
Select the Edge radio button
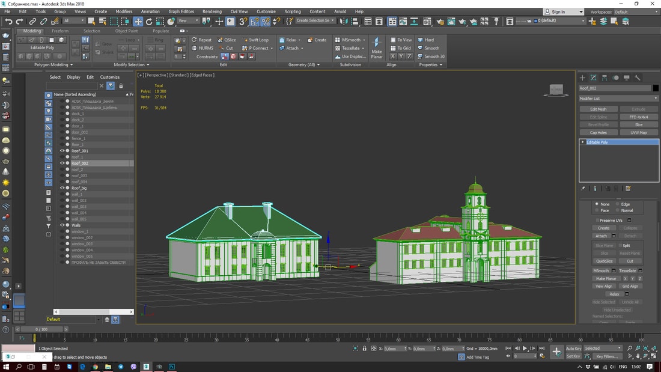click(618, 204)
